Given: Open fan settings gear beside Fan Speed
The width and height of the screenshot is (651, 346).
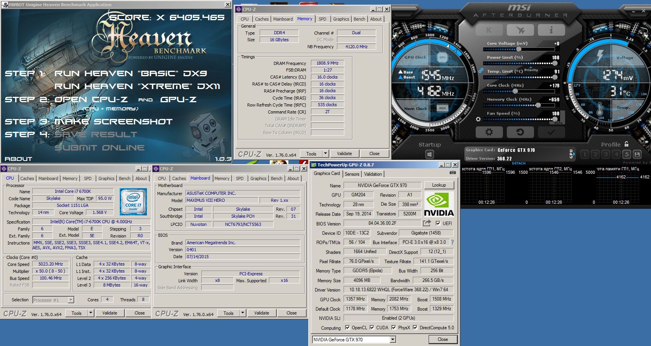Looking at the screenshot, I should click(x=478, y=119).
